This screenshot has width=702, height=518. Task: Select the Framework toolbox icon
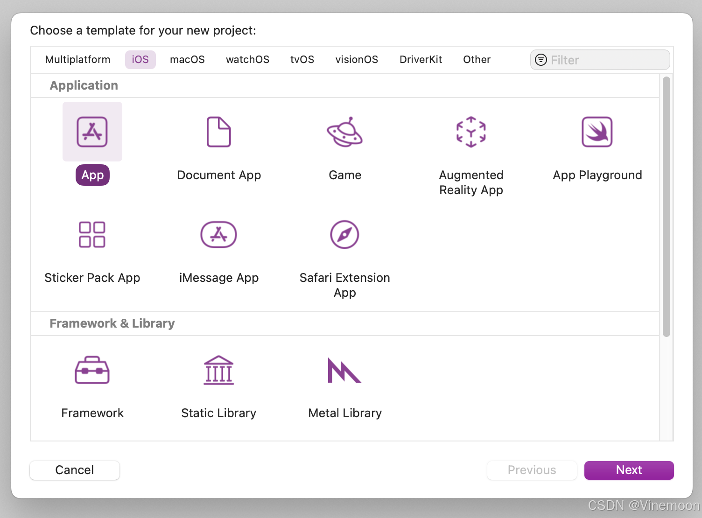92,370
